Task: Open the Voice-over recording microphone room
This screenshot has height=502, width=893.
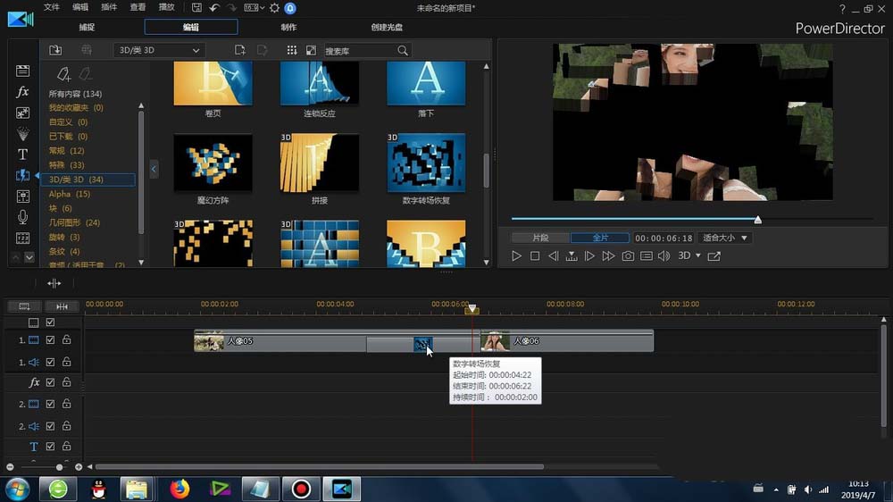Action: click(x=23, y=217)
